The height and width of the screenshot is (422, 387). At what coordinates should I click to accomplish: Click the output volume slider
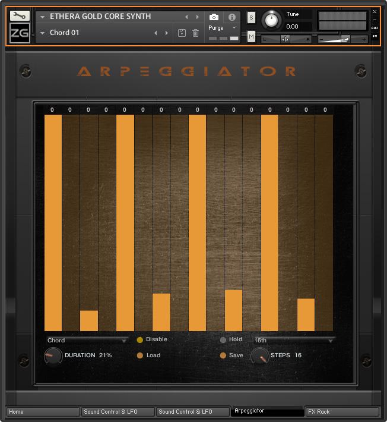342,39
